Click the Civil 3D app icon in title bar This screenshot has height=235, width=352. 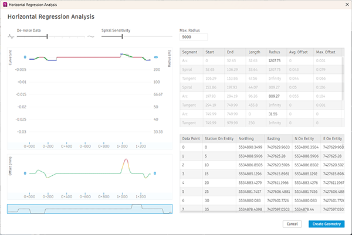(x=5, y=5)
